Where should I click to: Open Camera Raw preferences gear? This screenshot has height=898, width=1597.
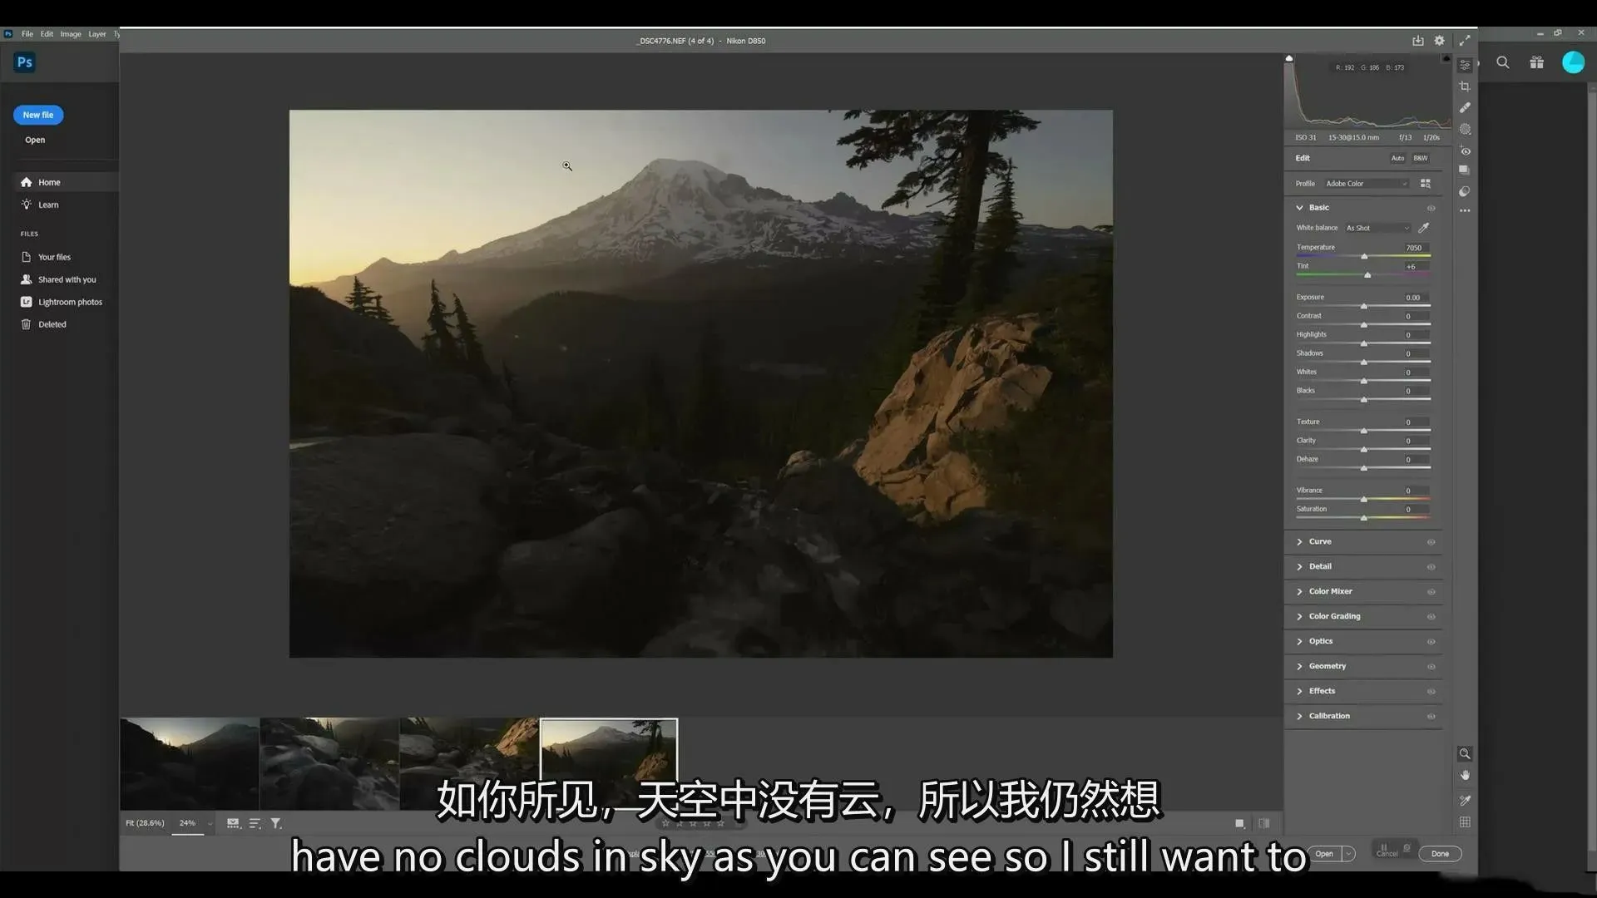tap(1440, 41)
